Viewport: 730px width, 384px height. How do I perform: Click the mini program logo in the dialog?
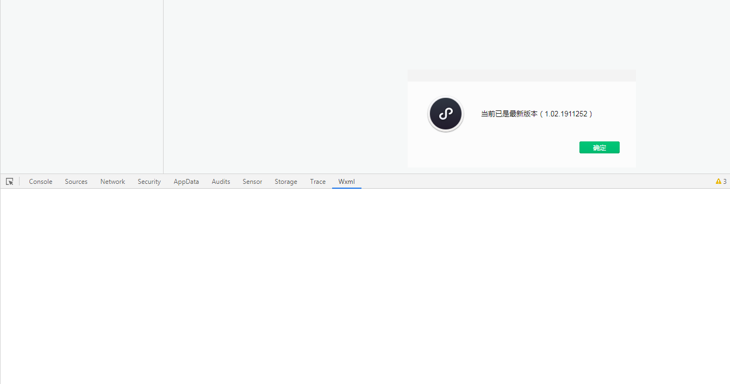(446, 114)
